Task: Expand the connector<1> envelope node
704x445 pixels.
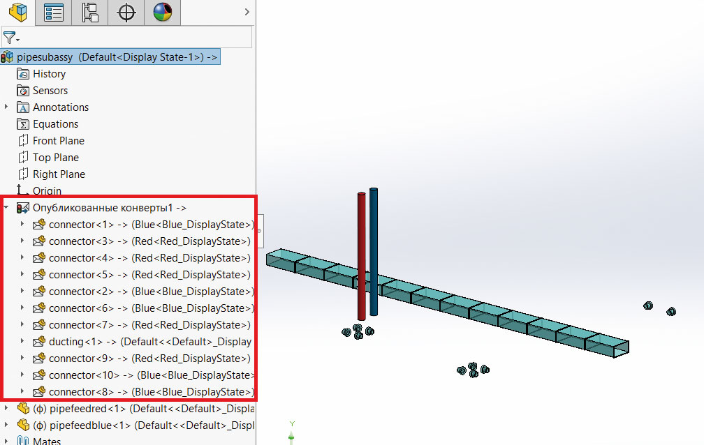Action: click(22, 225)
